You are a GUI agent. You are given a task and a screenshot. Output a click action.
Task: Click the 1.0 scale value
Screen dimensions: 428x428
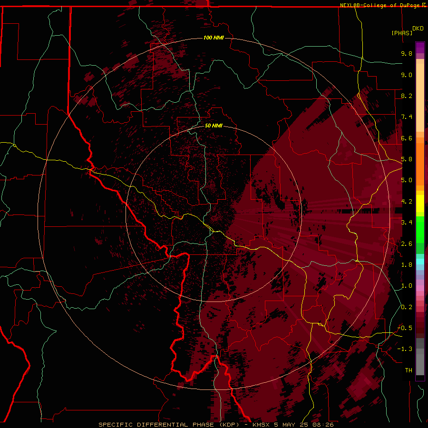(407, 286)
